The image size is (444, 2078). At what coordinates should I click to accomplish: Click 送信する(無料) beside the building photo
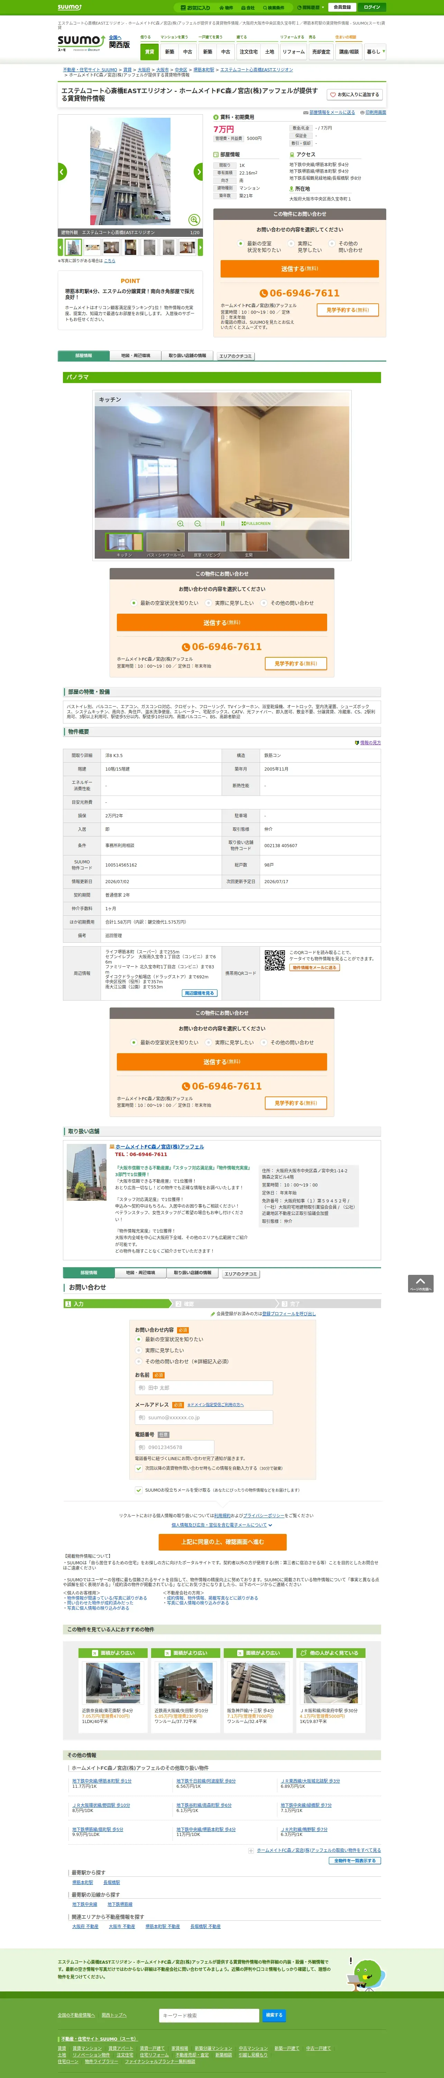(300, 269)
